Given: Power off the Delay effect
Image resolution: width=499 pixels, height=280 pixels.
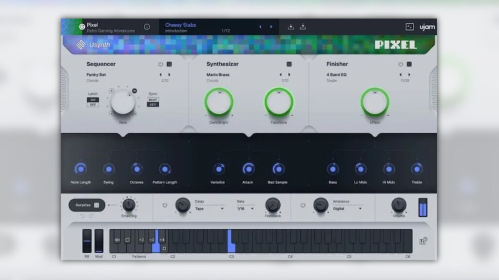Looking at the screenshot, I should point(164,205).
